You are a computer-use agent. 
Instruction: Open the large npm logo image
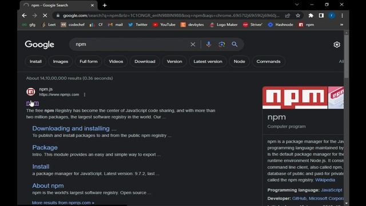coord(295,98)
